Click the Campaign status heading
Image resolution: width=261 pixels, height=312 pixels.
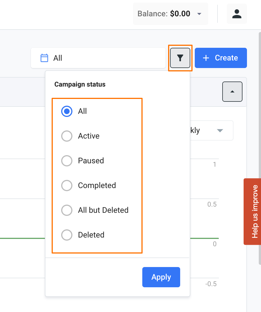coord(80,84)
